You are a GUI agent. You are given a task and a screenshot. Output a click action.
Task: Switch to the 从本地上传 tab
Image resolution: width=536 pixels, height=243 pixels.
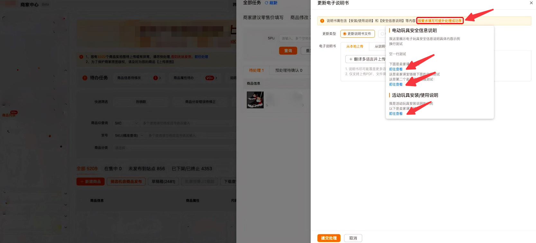click(355, 47)
